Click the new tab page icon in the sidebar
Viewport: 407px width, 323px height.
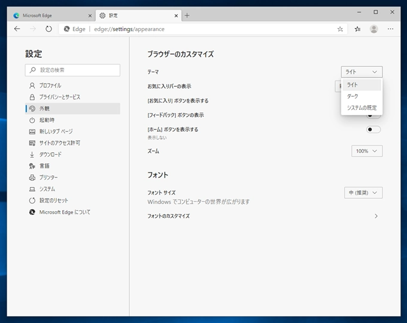[32, 131]
